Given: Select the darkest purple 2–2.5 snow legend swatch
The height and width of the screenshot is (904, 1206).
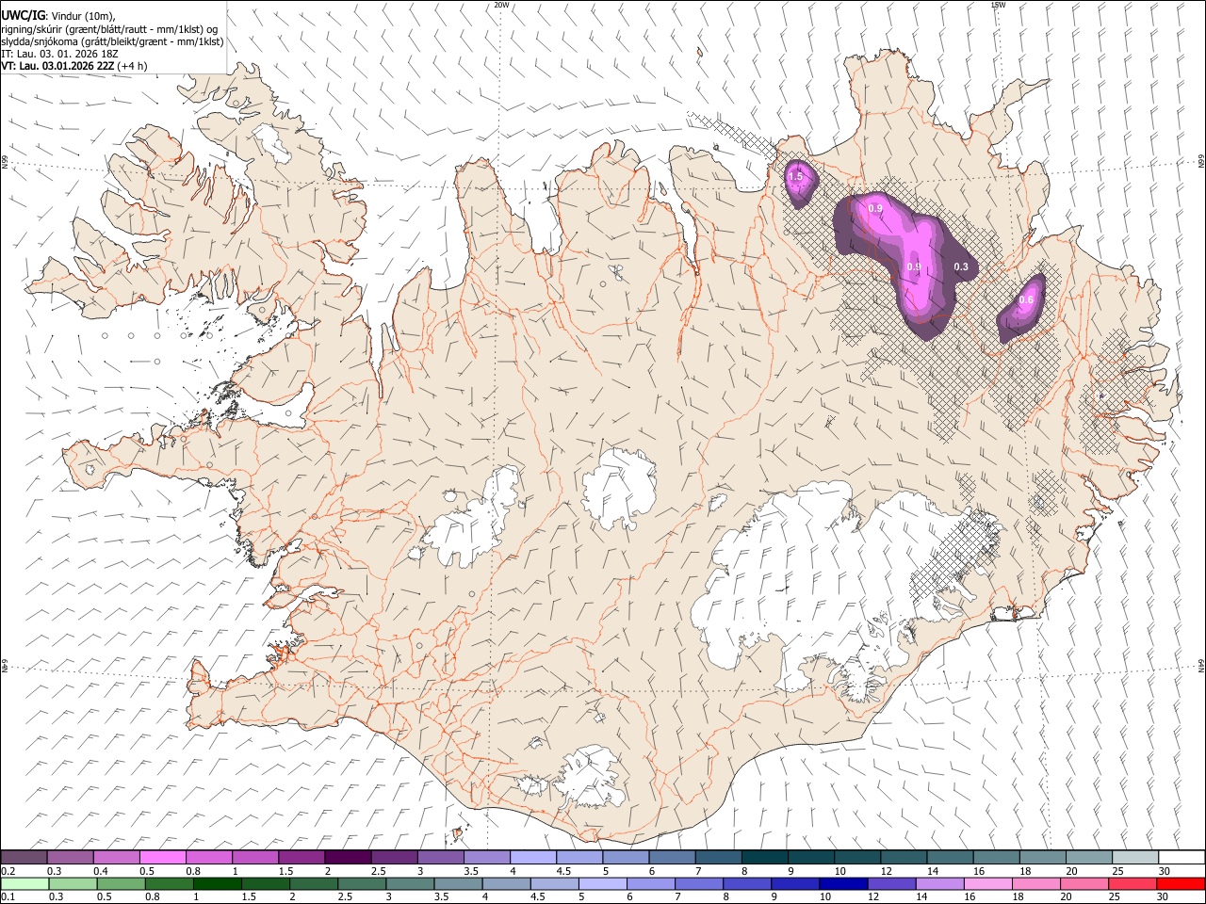Looking at the screenshot, I should tap(348, 858).
